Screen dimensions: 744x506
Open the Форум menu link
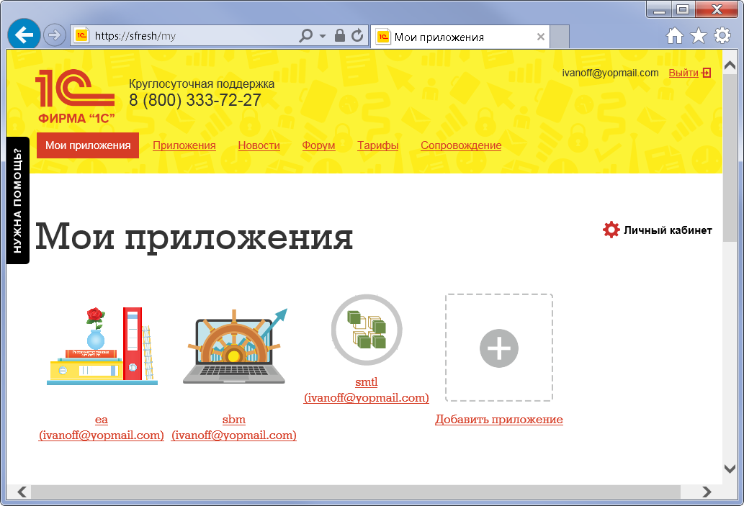tap(318, 145)
